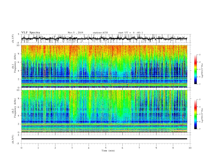Click the "ch.3(V)" axis label
This screenshot has width=214, height=166.
[13, 139]
